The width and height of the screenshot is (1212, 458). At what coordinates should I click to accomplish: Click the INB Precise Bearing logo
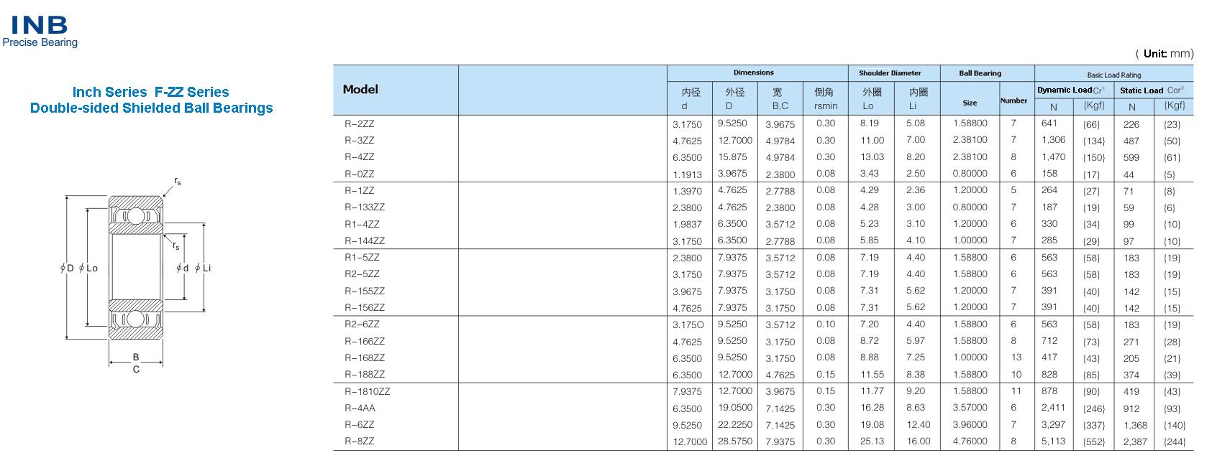[40, 32]
